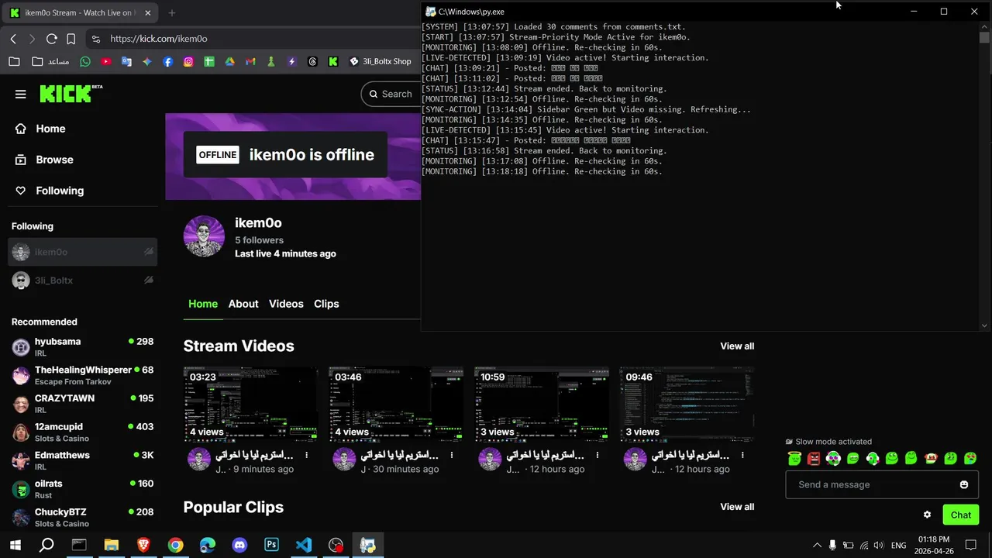Image resolution: width=992 pixels, height=558 pixels.
Task: Open site settings icon in address bar
Action: [x=95, y=39]
